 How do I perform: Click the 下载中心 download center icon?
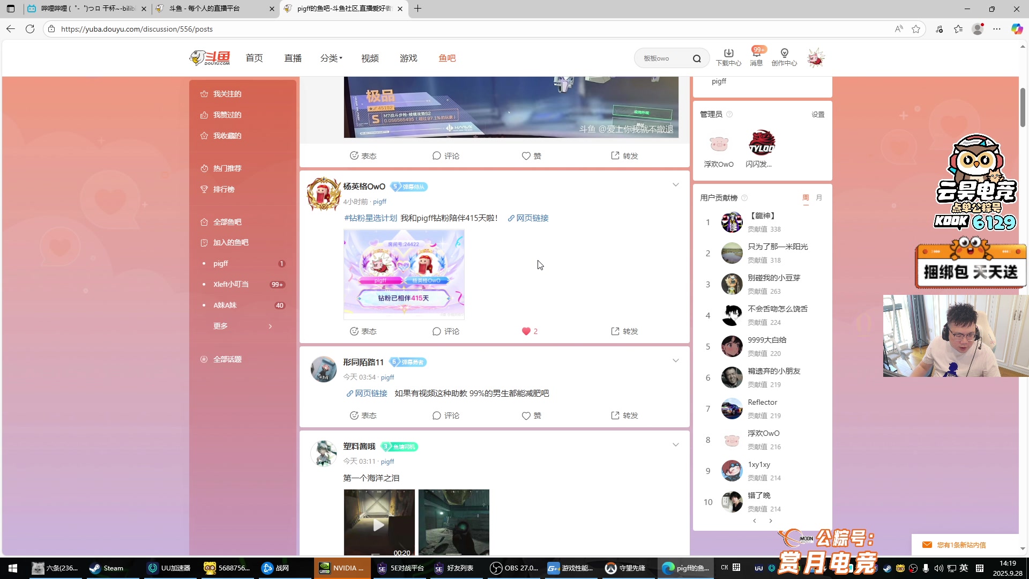point(728,57)
